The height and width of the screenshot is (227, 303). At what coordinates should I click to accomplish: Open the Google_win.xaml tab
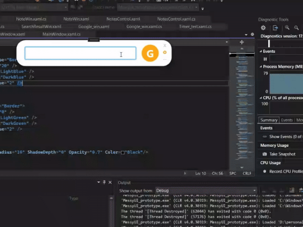(94, 26)
